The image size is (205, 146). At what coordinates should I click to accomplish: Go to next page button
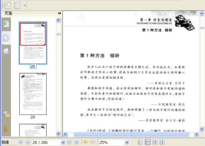(70, 142)
